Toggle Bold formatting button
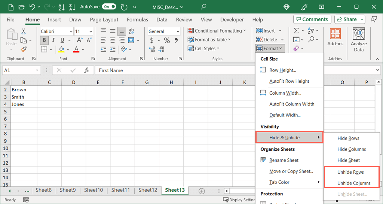The width and height of the screenshot is (383, 204). tap(45, 40)
